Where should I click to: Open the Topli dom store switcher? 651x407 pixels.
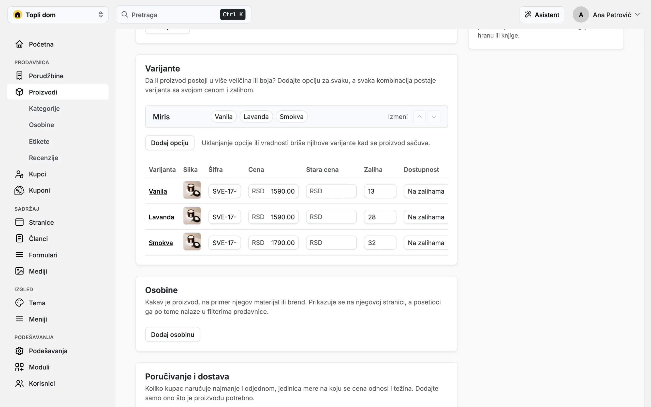pos(58,14)
